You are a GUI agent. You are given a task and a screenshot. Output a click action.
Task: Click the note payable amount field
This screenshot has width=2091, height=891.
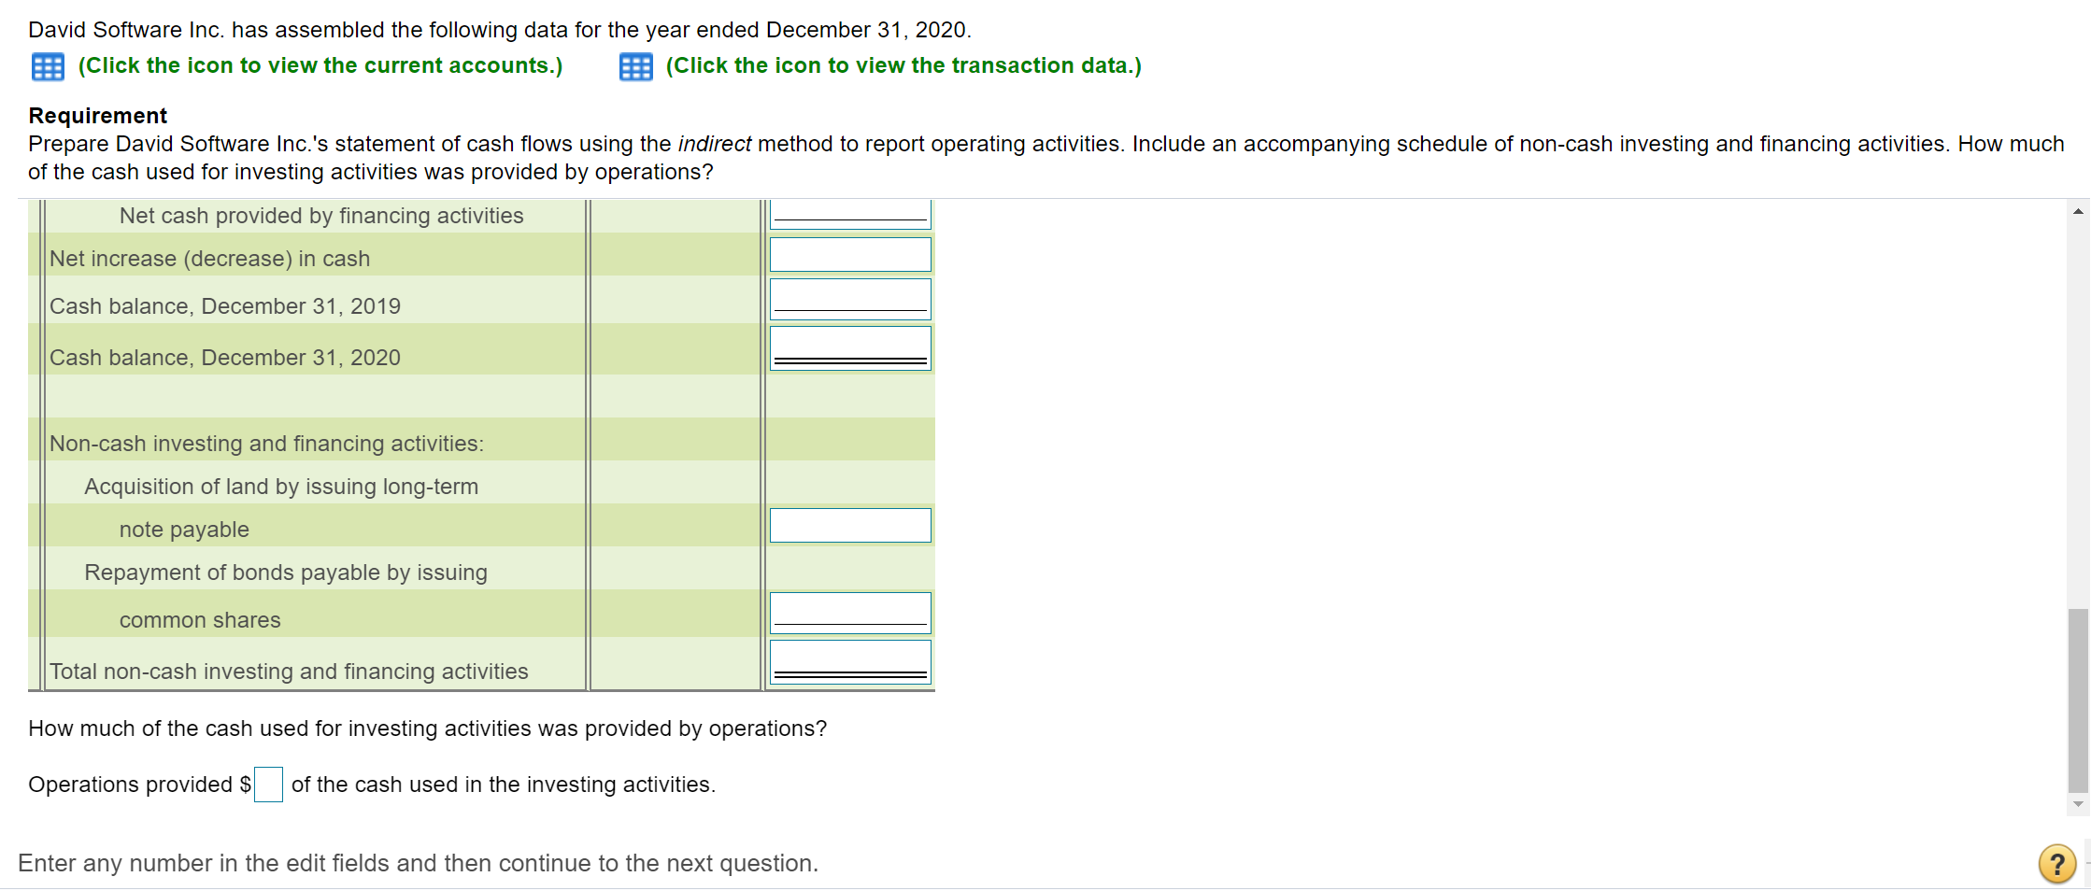pyautogui.click(x=849, y=525)
